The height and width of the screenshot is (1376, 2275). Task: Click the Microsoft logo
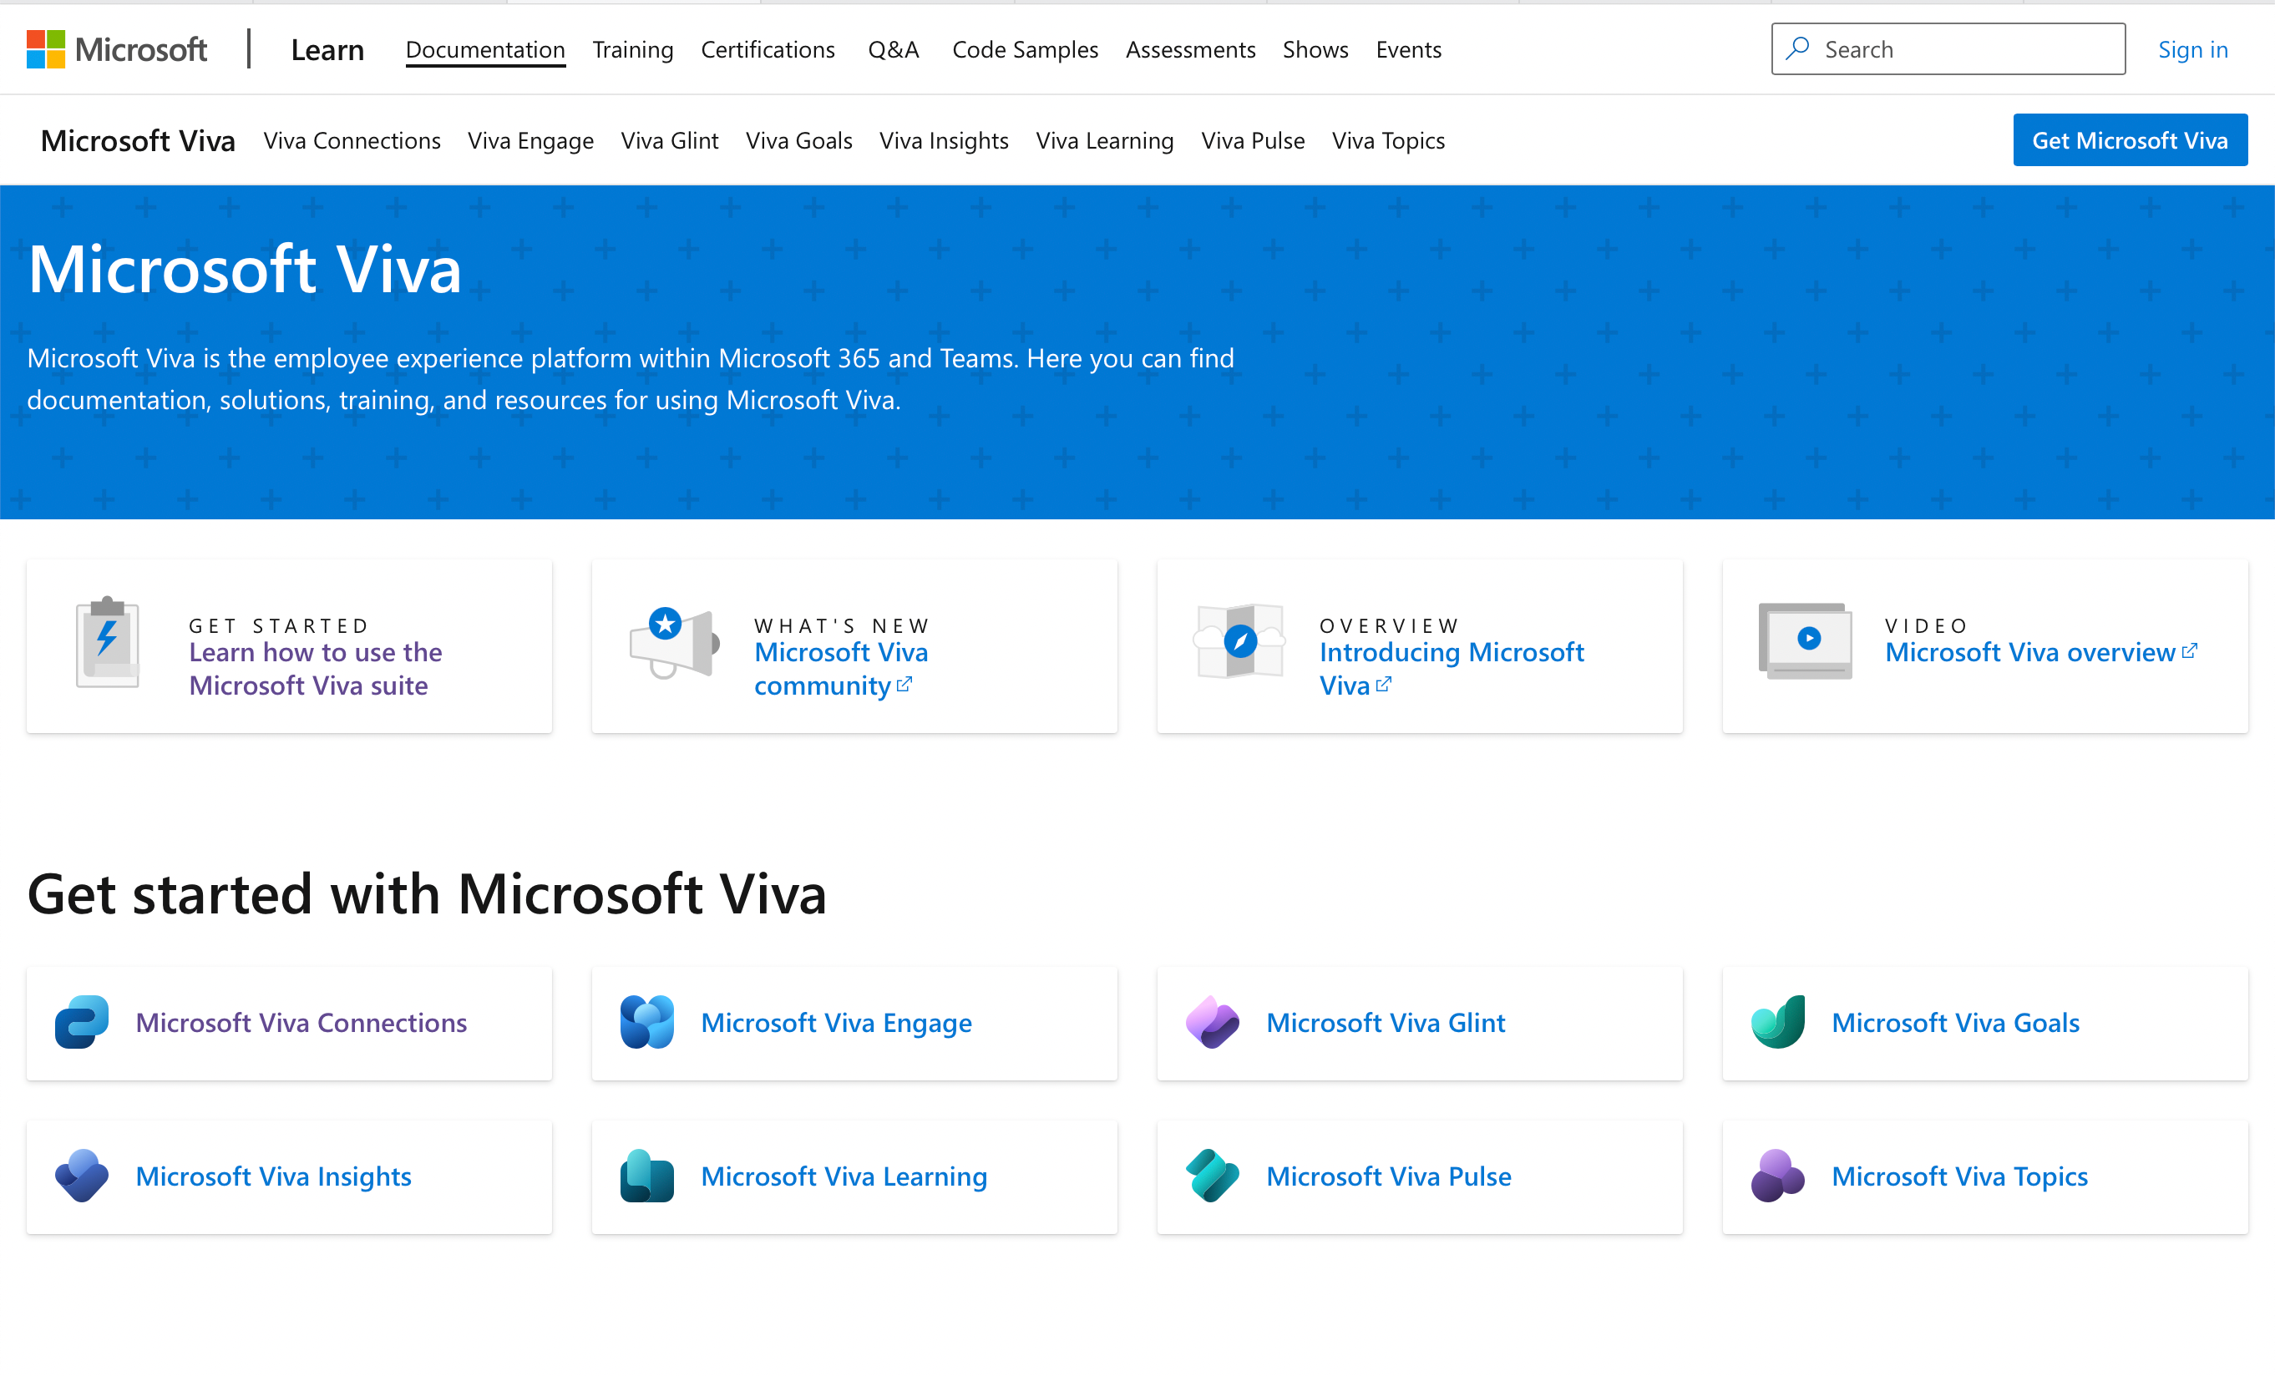point(117,49)
